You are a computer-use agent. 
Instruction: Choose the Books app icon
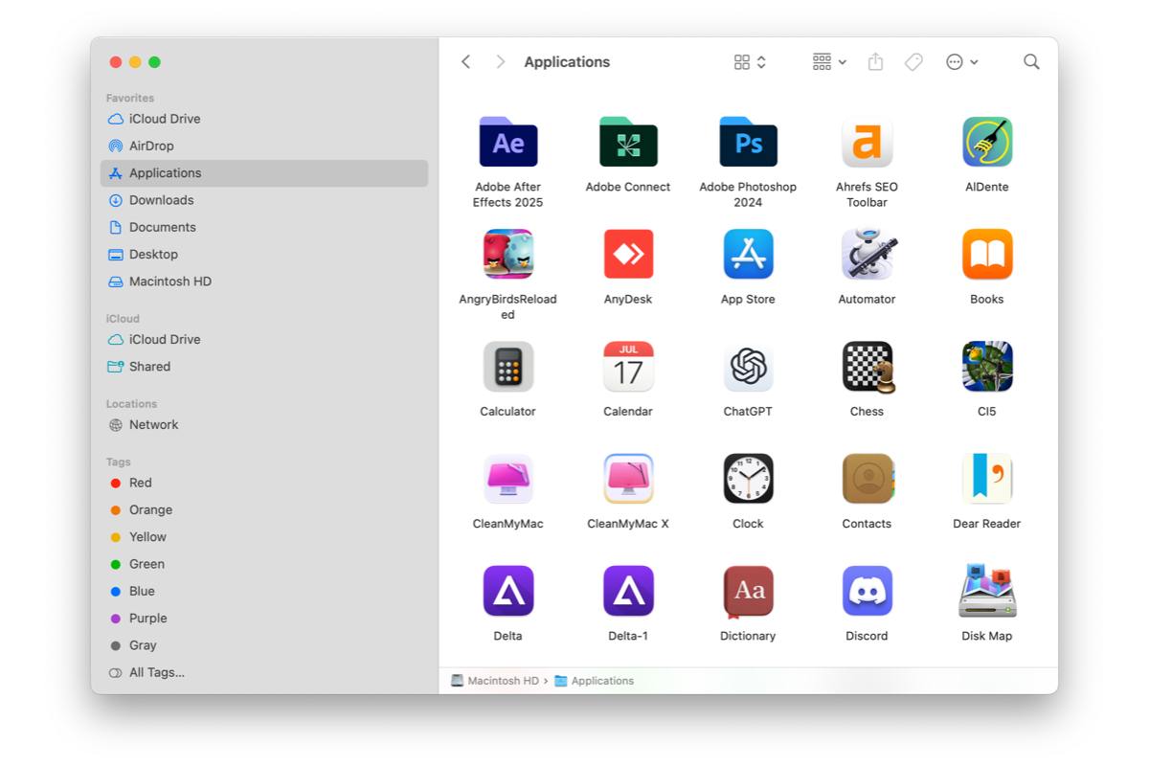987,254
